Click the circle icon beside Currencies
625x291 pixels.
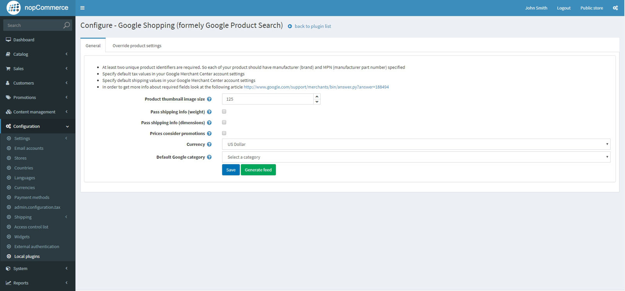tap(9, 188)
